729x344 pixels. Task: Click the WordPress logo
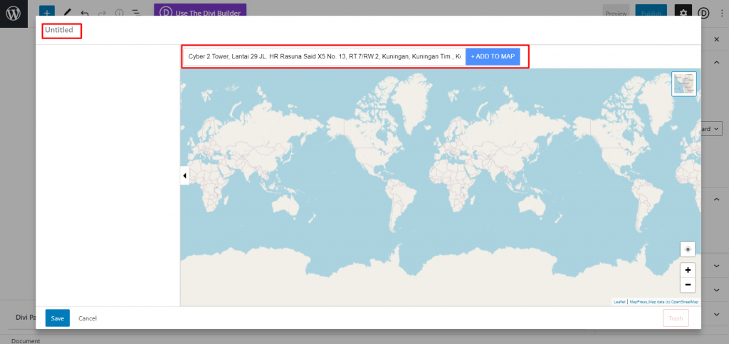pos(14,14)
